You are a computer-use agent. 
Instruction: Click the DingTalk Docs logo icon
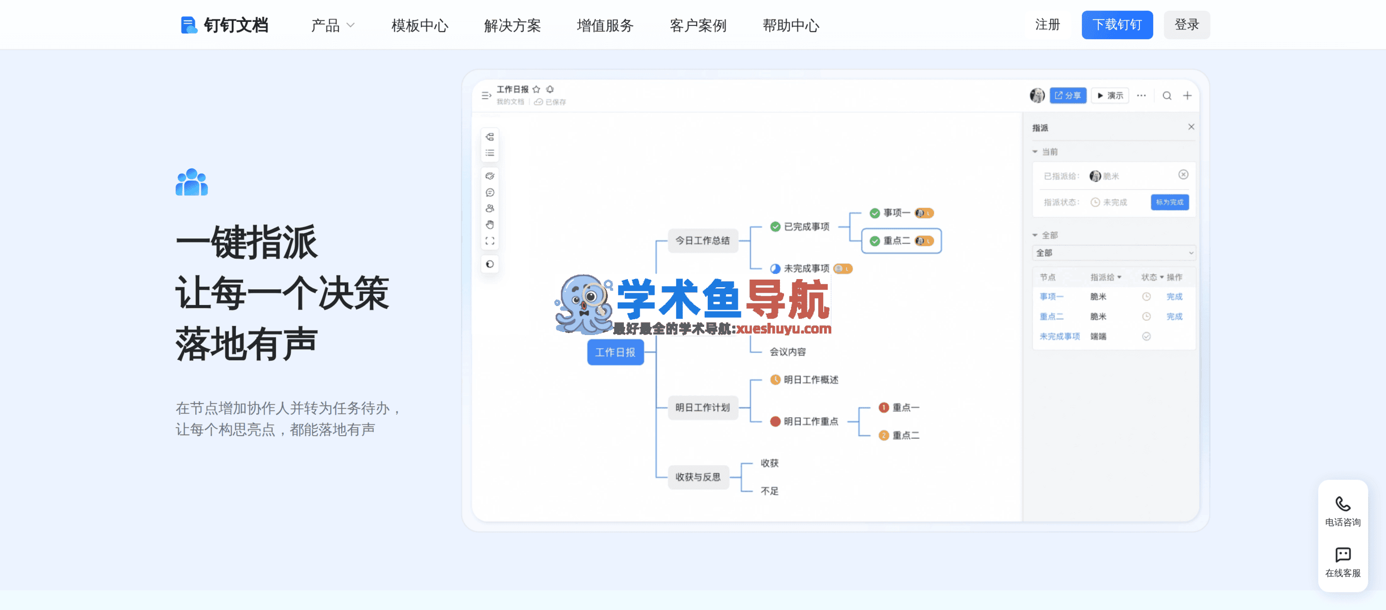188,25
